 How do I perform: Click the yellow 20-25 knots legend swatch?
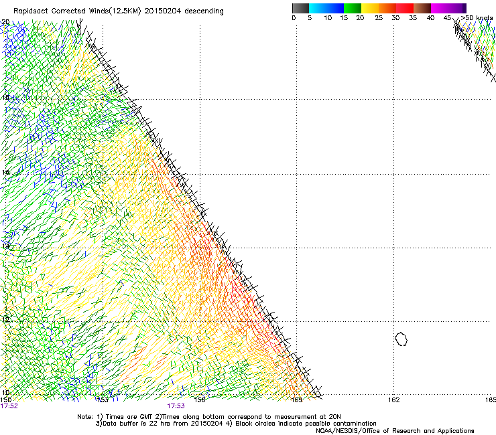tap(370, 8)
